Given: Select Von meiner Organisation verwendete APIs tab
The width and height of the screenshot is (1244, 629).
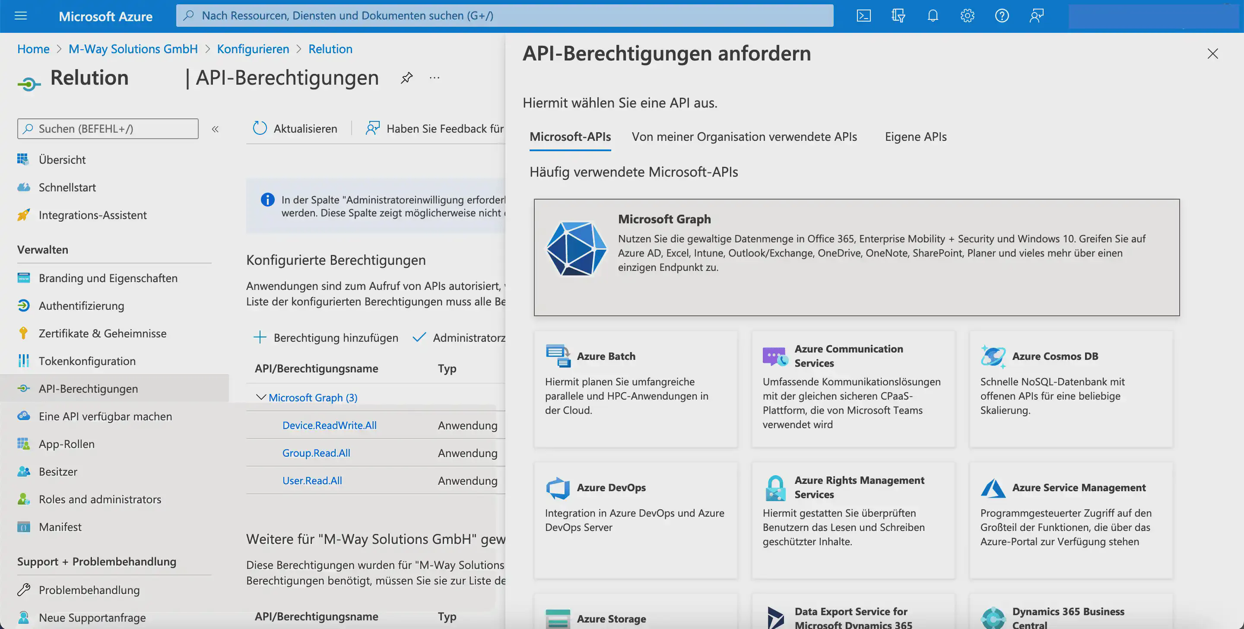Looking at the screenshot, I should click(744, 137).
